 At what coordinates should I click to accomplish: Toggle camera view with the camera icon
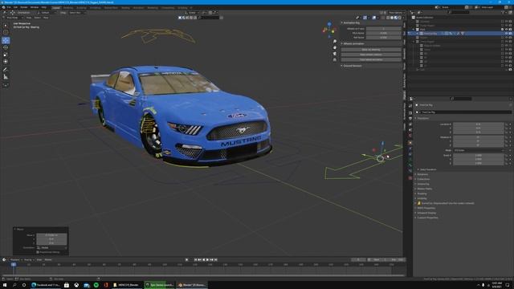[x=335, y=54]
